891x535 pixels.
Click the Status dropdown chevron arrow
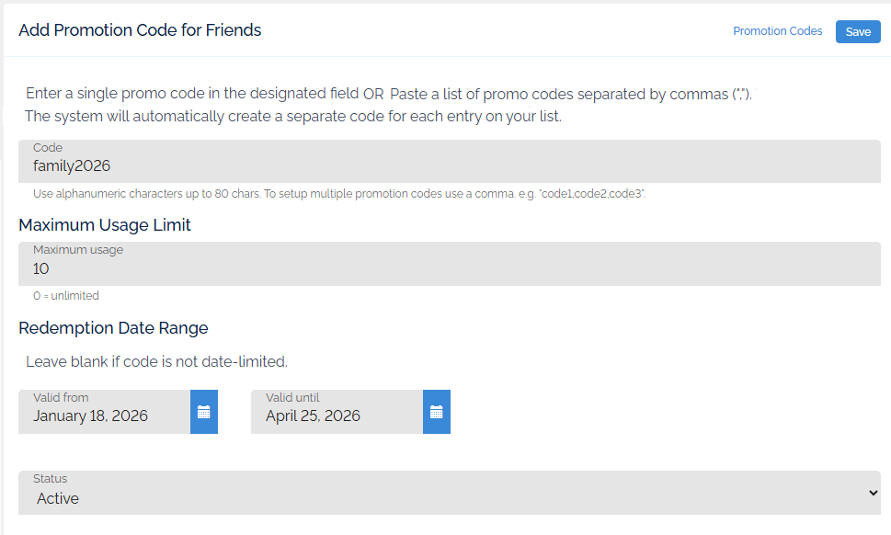coord(873,494)
